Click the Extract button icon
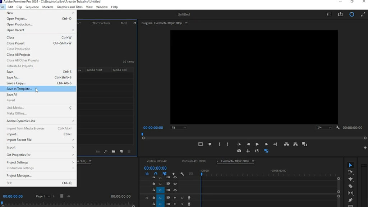 pos(295,144)
